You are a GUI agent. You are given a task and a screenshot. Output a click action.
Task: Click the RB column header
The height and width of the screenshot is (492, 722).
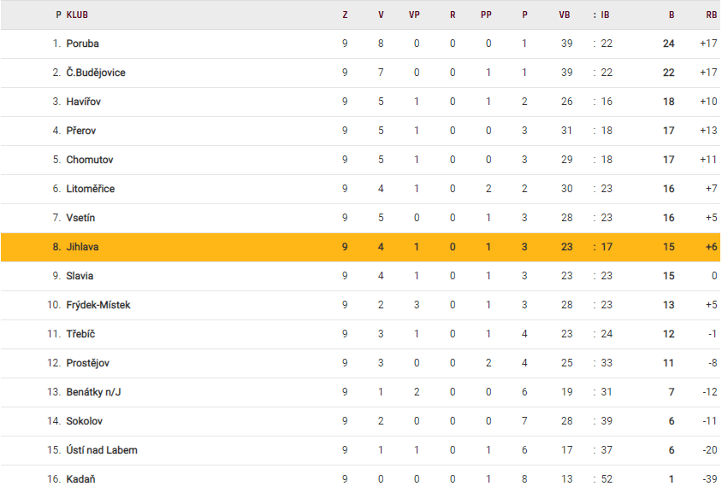(711, 15)
